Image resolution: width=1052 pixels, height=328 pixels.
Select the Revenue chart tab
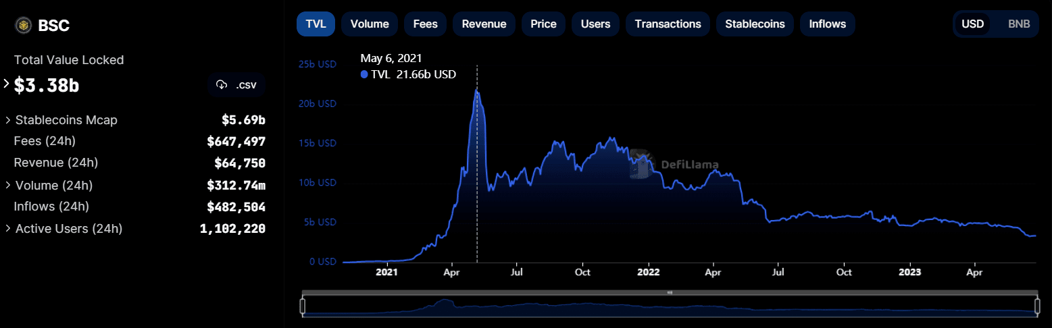tap(484, 24)
